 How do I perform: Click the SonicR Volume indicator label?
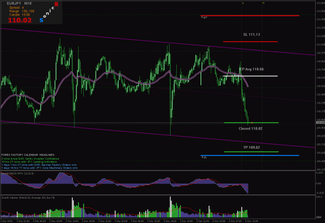[x=28, y=198]
